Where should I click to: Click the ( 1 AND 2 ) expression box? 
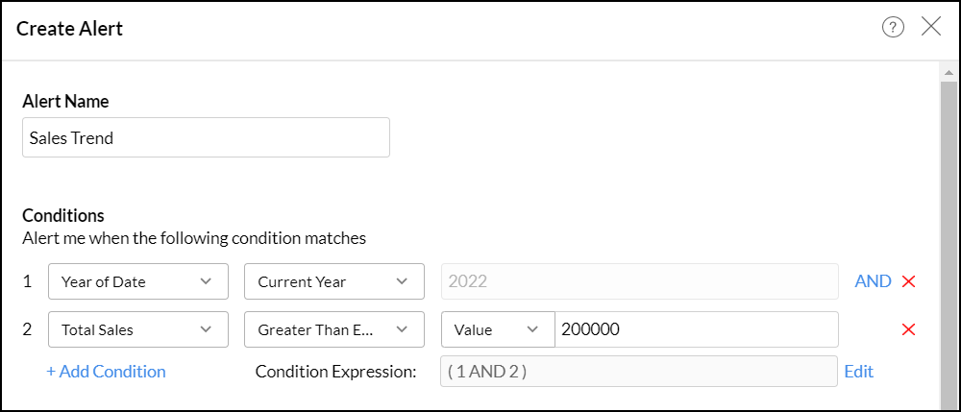[639, 372]
